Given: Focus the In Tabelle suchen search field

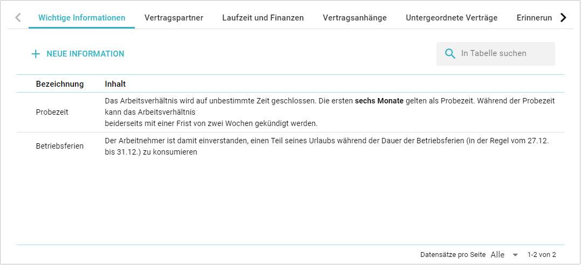Looking at the screenshot, I should tap(504, 53).
